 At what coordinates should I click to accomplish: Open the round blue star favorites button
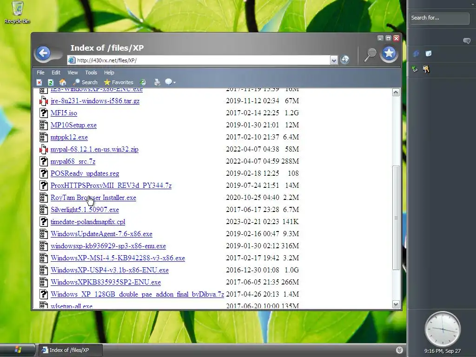[389, 54]
